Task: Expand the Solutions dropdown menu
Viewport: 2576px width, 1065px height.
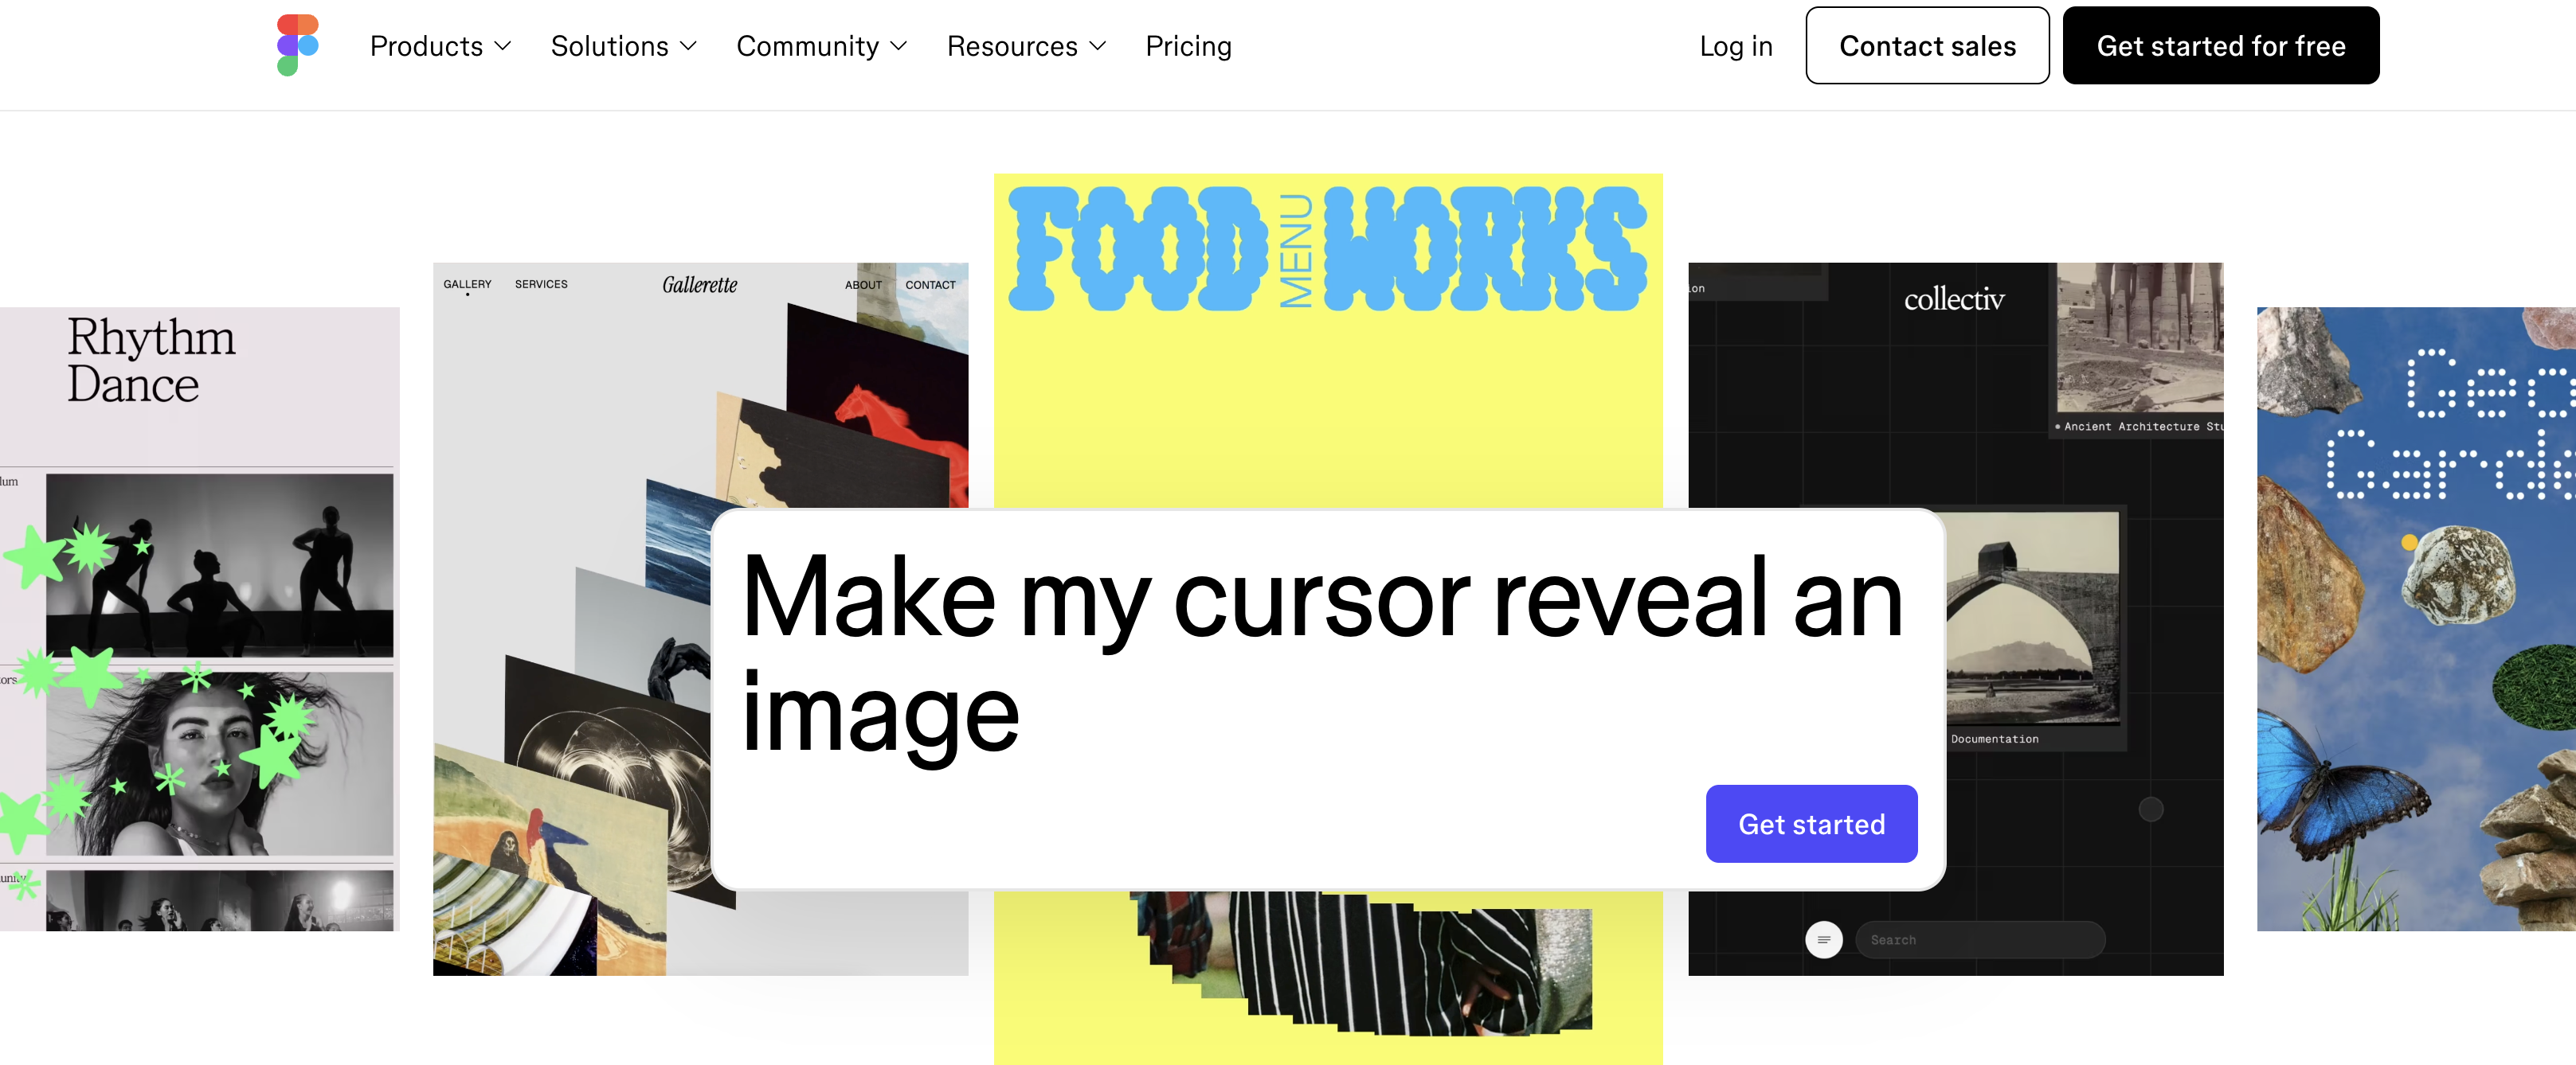Action: point(623,46)
